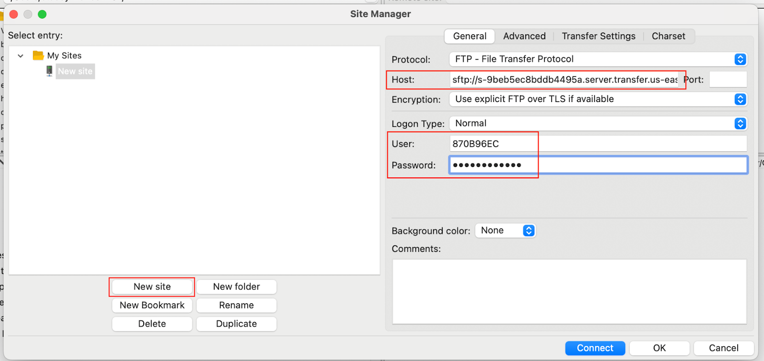
Task: Open the Protocol dropdown
Action: [598, 59]
